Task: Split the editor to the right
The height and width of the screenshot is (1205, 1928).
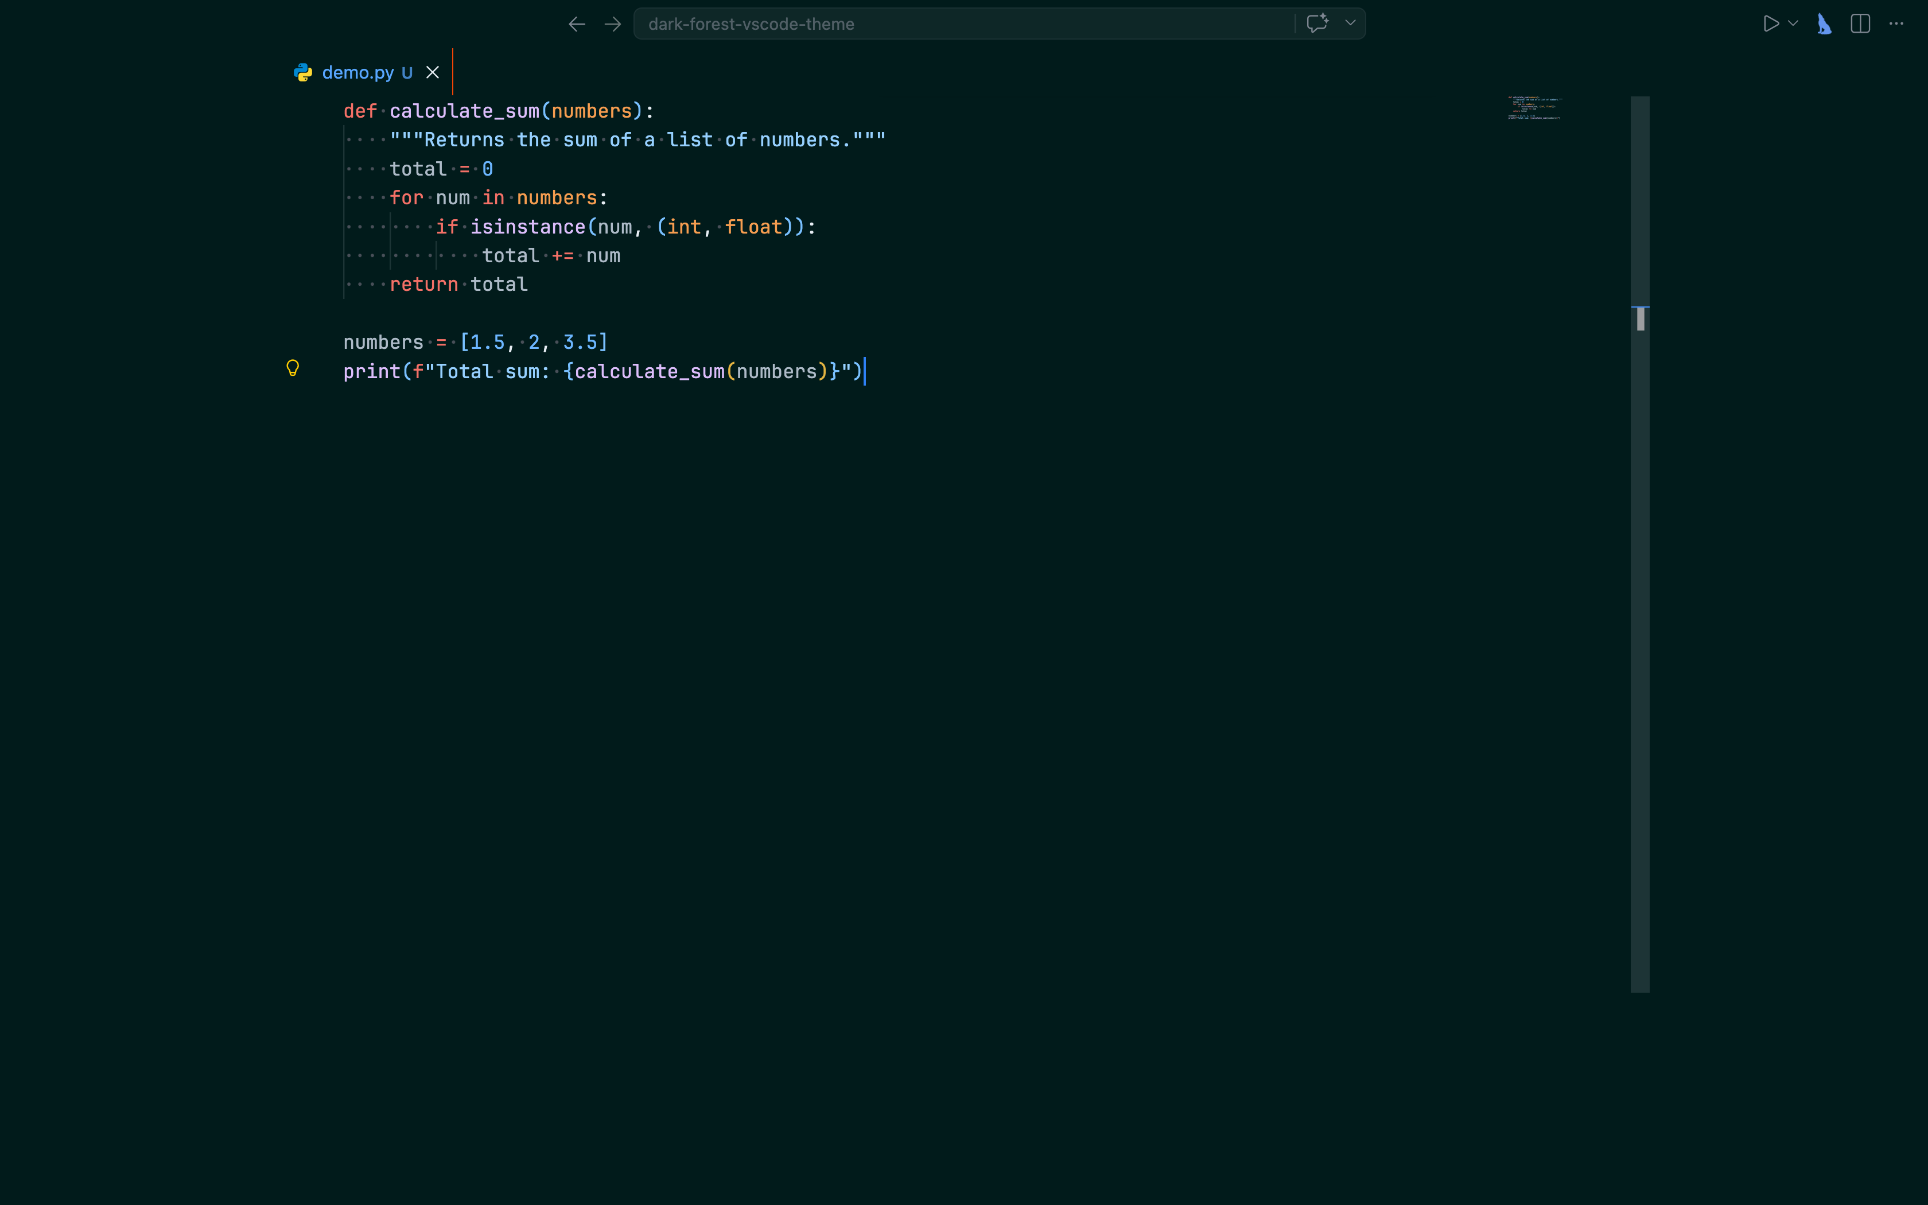Action: click(x=1860, y=24)
